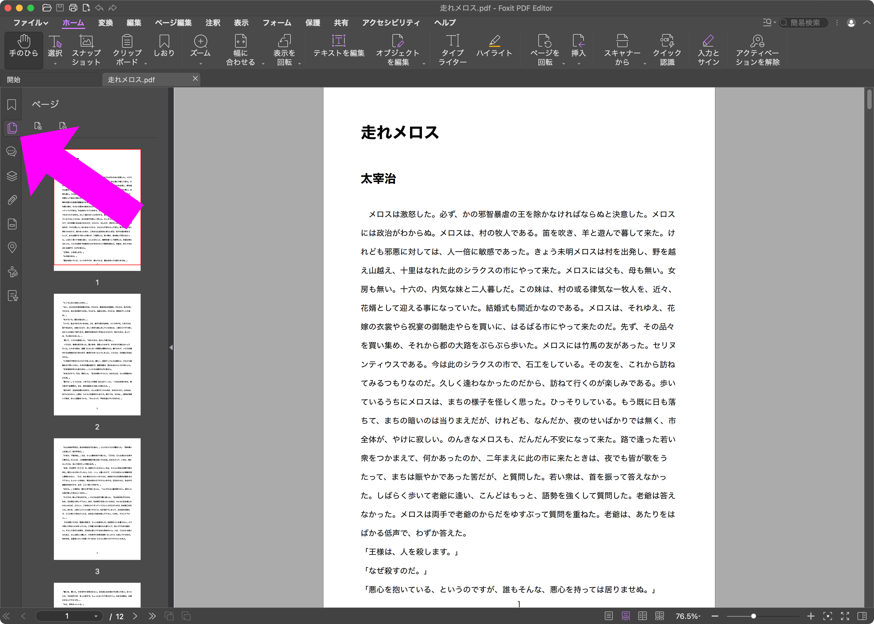
Task: Choose the Zoom (ズーム) tool
Action: point(200,46)
